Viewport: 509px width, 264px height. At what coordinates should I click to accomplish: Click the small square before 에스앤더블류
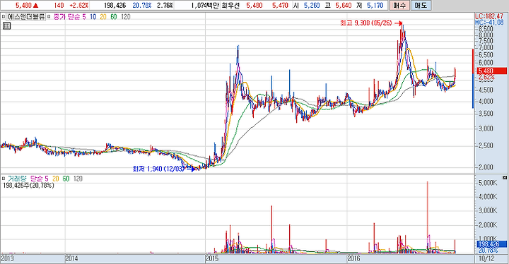[x=4, y=16]
